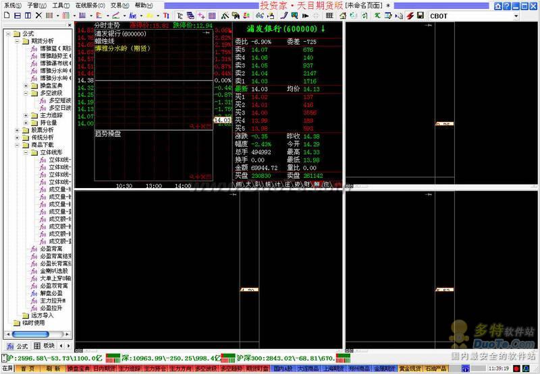Image resolution: width=540 pixels, height=374 pixels.
Task: Click the horizontal split window toolbar icon
Action: coord(18,15)
